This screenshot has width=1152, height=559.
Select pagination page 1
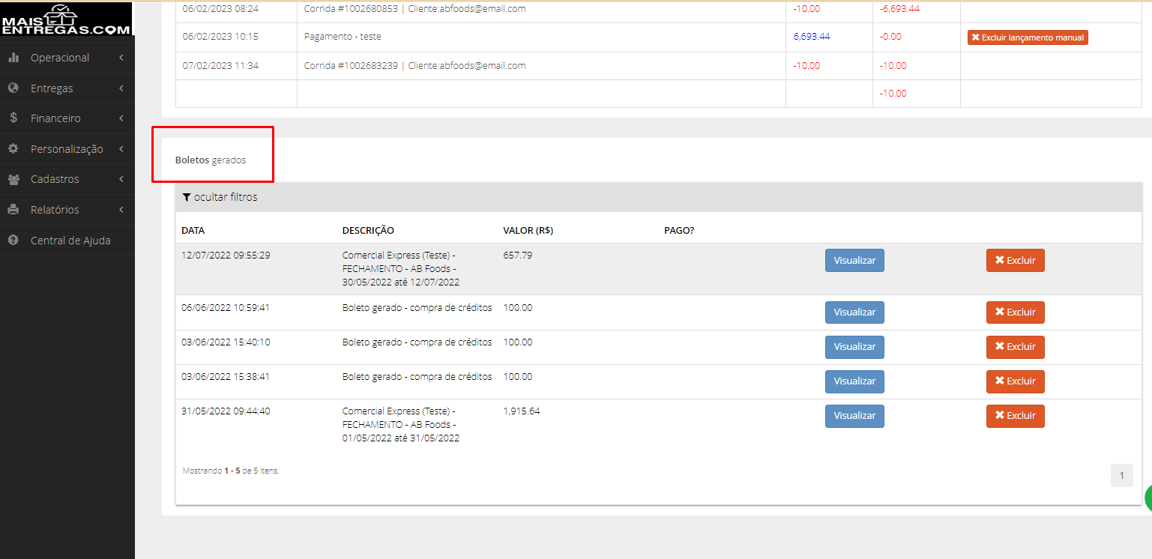(1121, 475)
